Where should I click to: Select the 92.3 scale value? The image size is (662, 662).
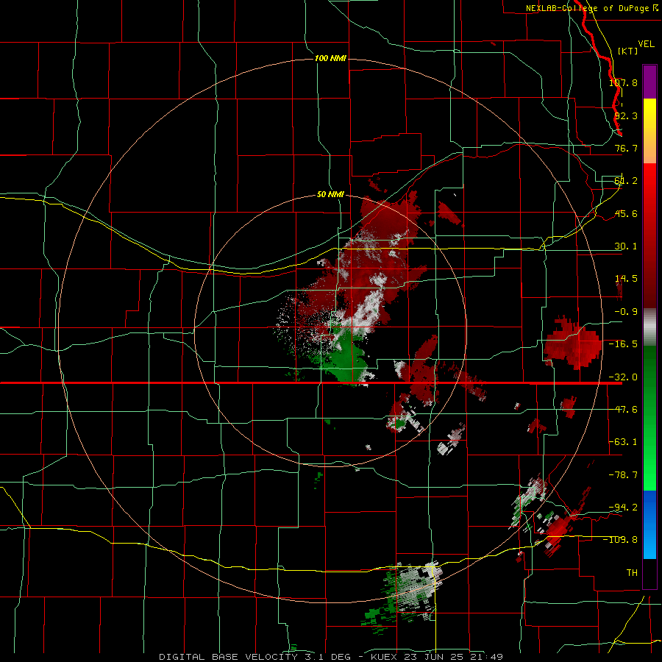click(626, 115)
